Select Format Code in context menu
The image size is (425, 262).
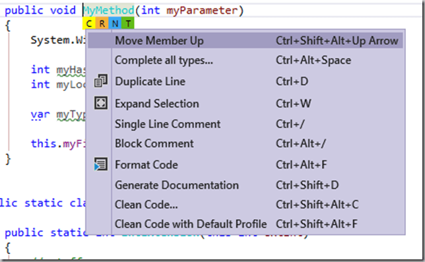[x=245, y=165]
